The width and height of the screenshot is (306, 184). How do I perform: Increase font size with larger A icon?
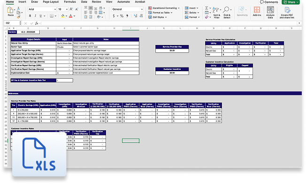pos(71,9)
